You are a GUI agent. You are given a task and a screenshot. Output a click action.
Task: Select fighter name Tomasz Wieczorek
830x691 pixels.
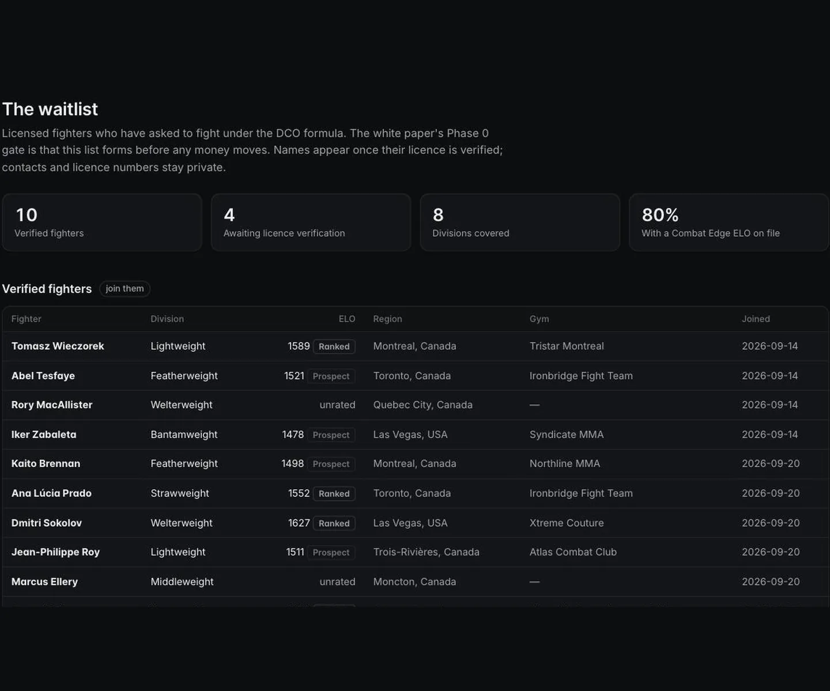[58, 346]
